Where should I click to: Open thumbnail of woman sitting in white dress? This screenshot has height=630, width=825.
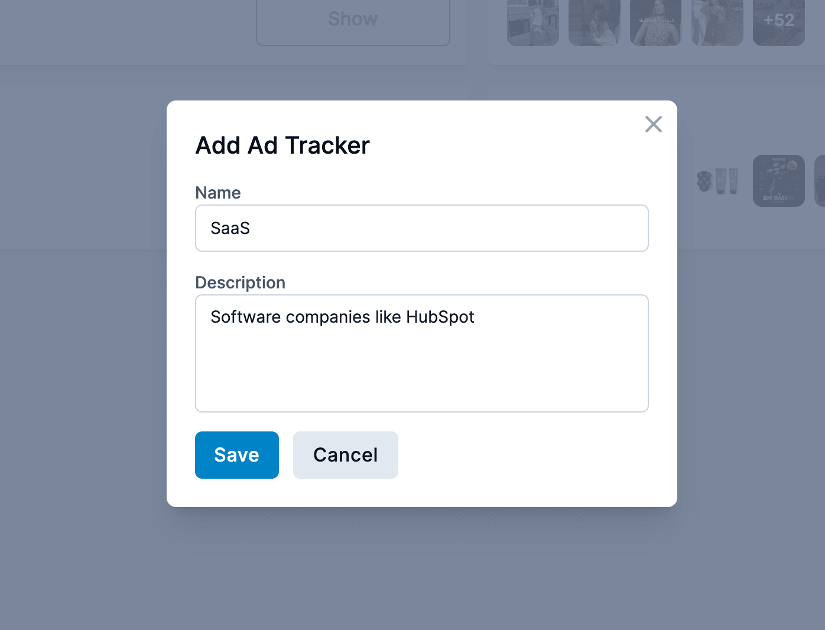(594, 22)
